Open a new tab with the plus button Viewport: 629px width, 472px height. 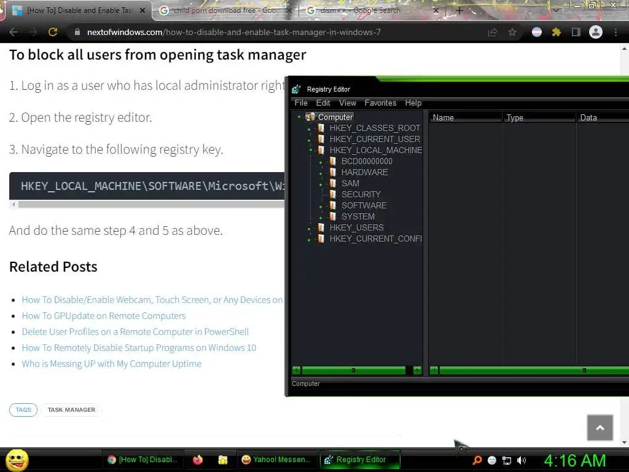point(459,10)
